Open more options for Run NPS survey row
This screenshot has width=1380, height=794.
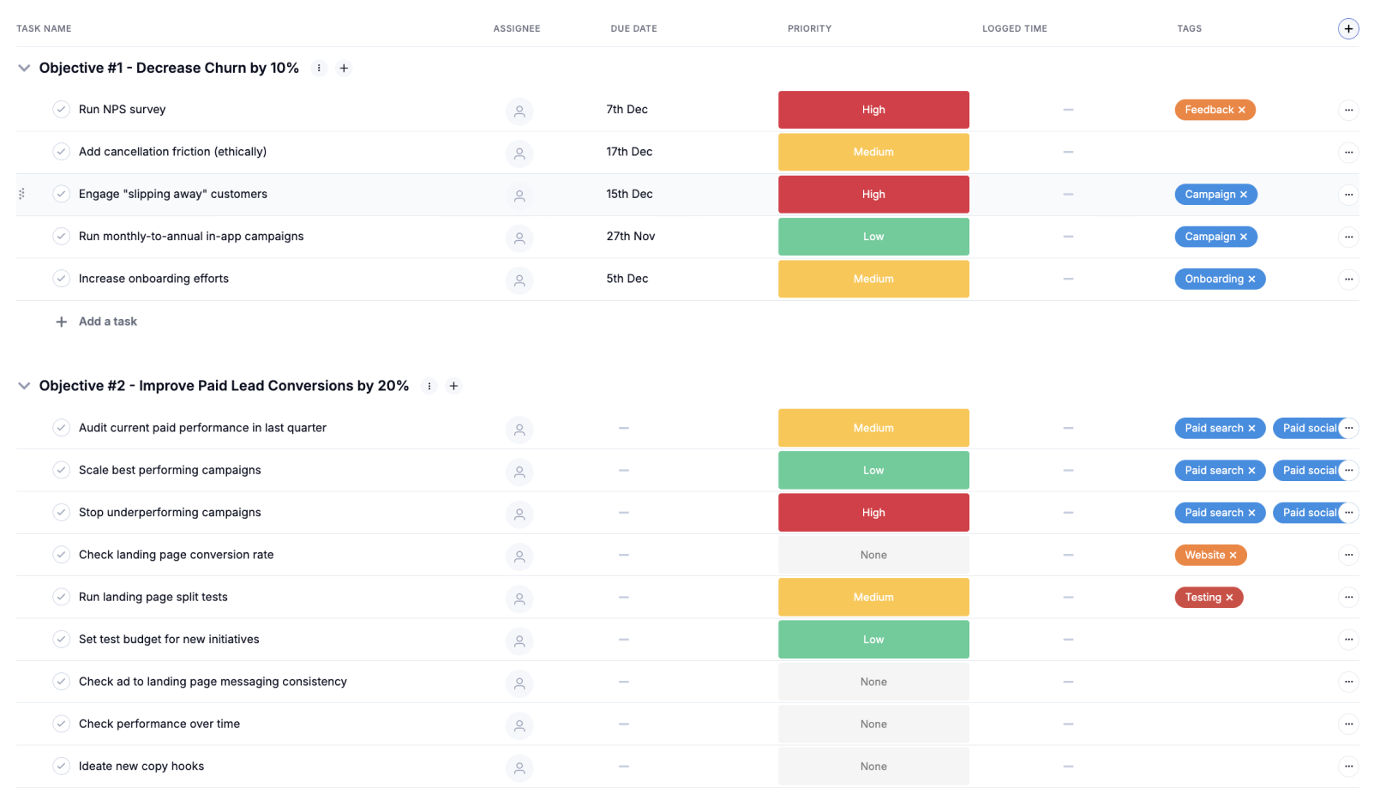[1348, 110]
